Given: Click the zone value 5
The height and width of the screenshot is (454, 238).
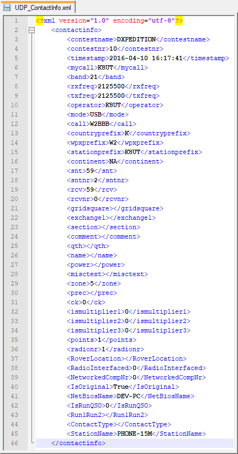Looking at the screenshot, I should coord(92,283).
